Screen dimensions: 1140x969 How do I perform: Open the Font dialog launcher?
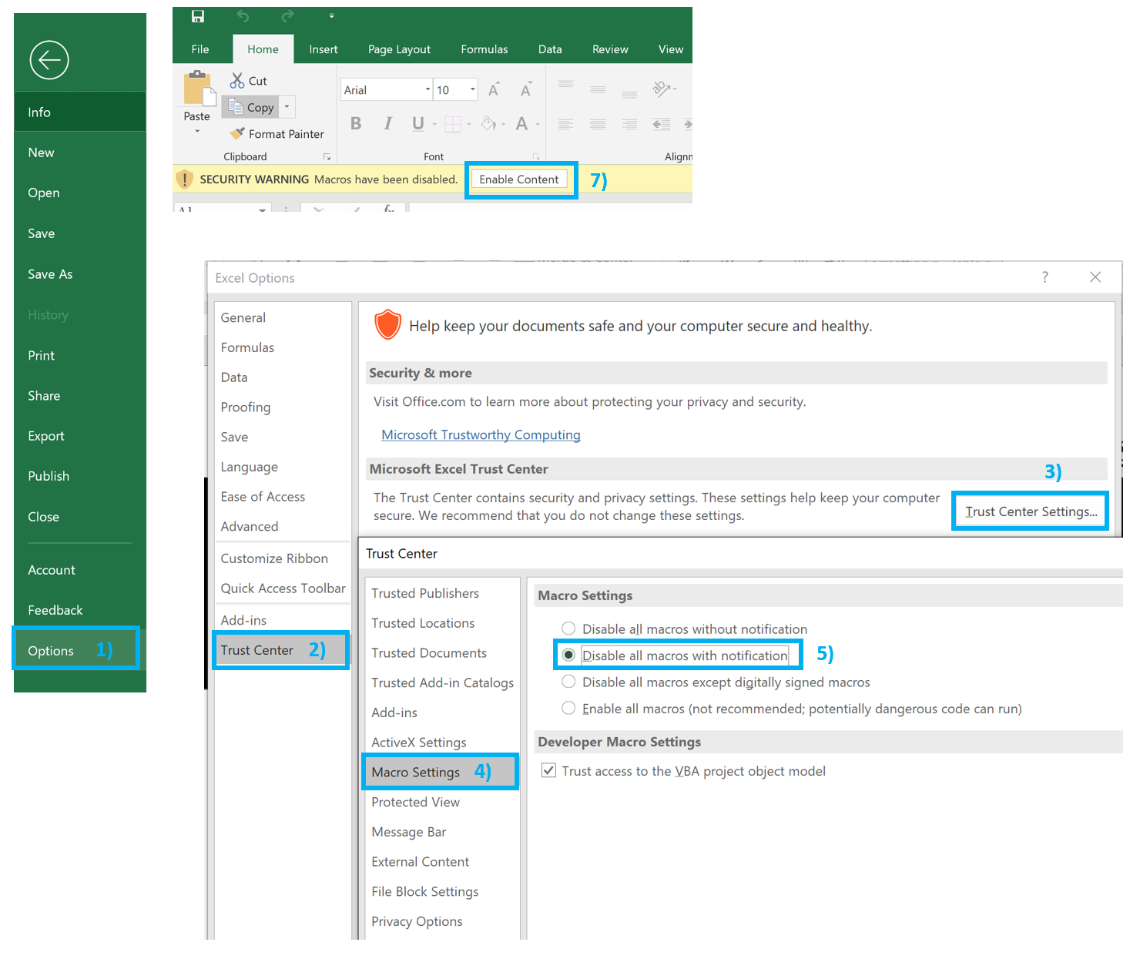[x=535, y=157]
